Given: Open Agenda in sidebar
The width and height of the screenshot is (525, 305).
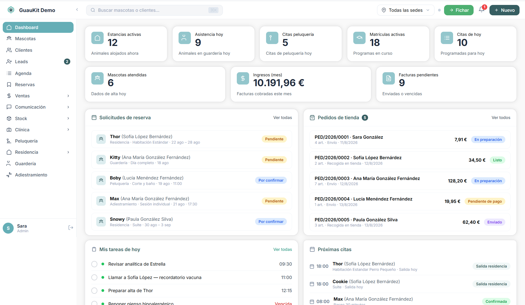Looking at the screenshot, I should [38, 73].
